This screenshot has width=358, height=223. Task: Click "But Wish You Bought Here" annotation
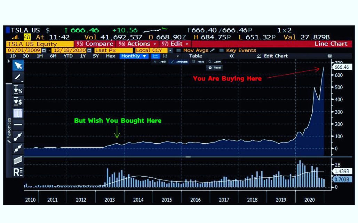point(118,121)
